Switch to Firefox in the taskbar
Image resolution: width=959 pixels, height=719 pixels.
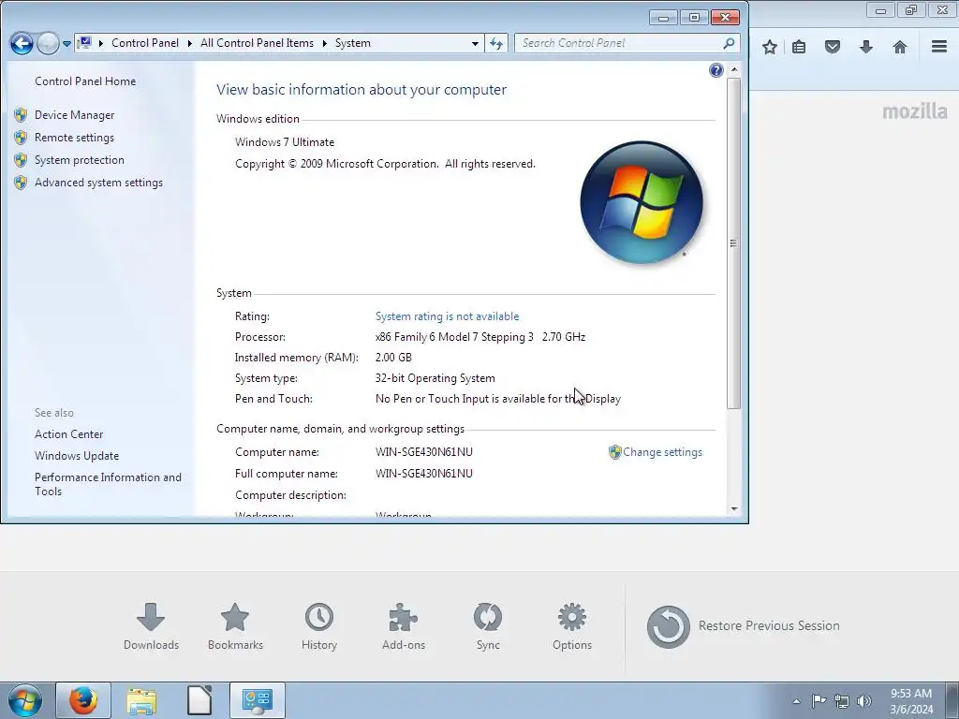coord(83,700)
